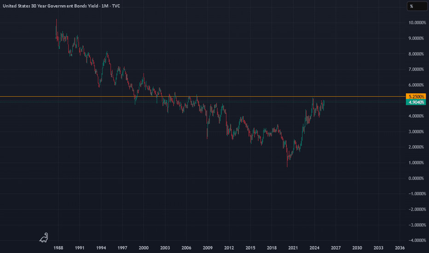
Task: Click the 1988 label on time axis
Action: point(58,247)
